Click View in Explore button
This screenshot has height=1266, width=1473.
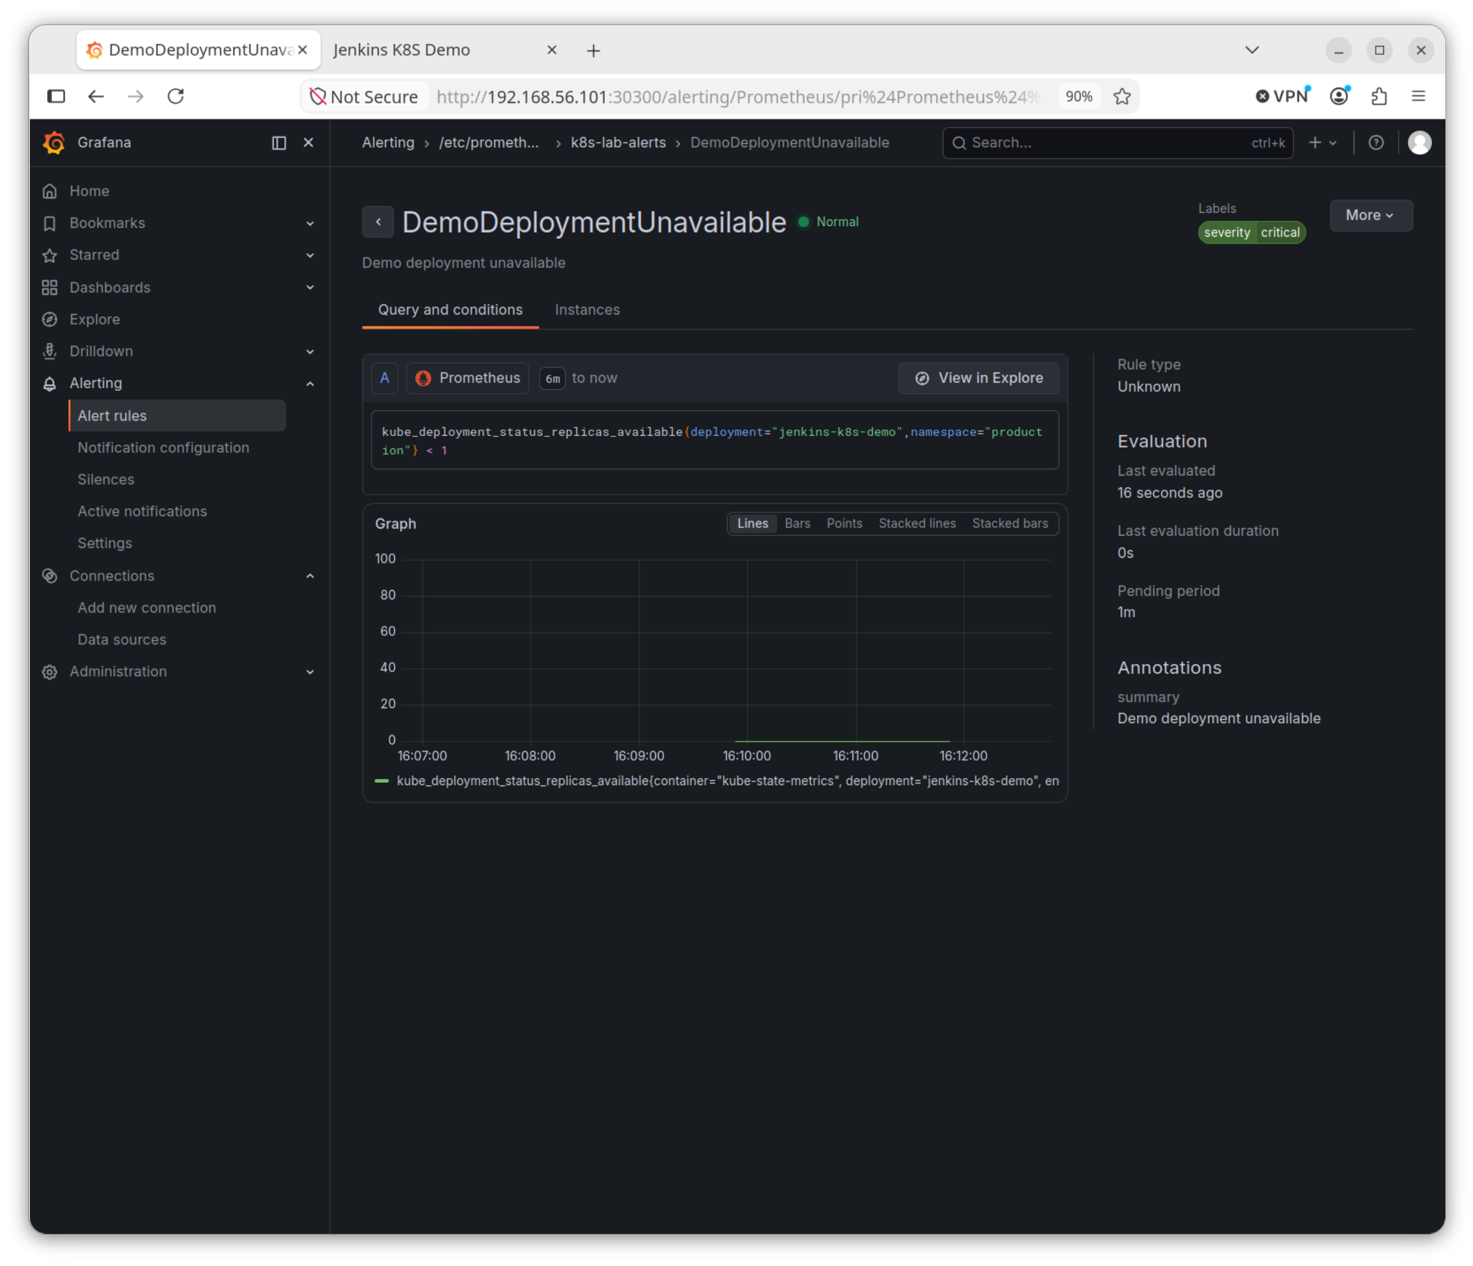978,378
